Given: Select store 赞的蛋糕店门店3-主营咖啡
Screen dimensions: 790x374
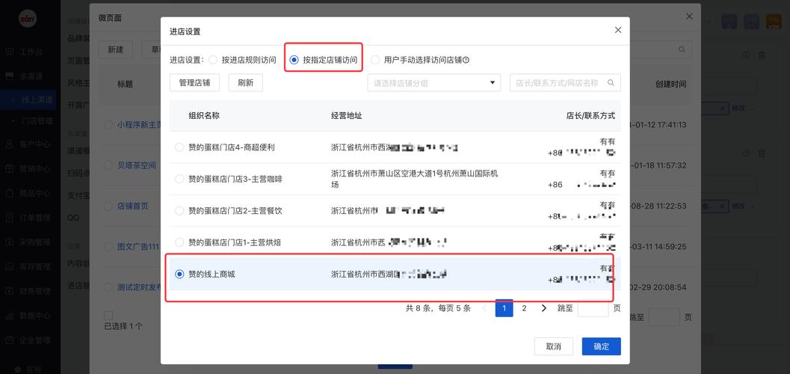Looking at the screenshot, I should [x=179, y=179].
